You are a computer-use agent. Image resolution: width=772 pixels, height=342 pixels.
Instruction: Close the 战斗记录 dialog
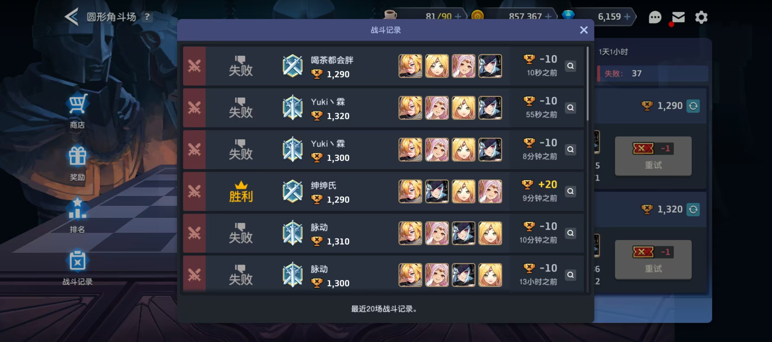[583, 30]
